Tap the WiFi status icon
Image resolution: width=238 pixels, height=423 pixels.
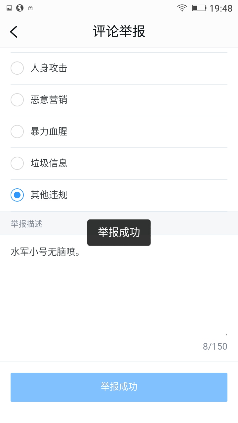[182, 8]
